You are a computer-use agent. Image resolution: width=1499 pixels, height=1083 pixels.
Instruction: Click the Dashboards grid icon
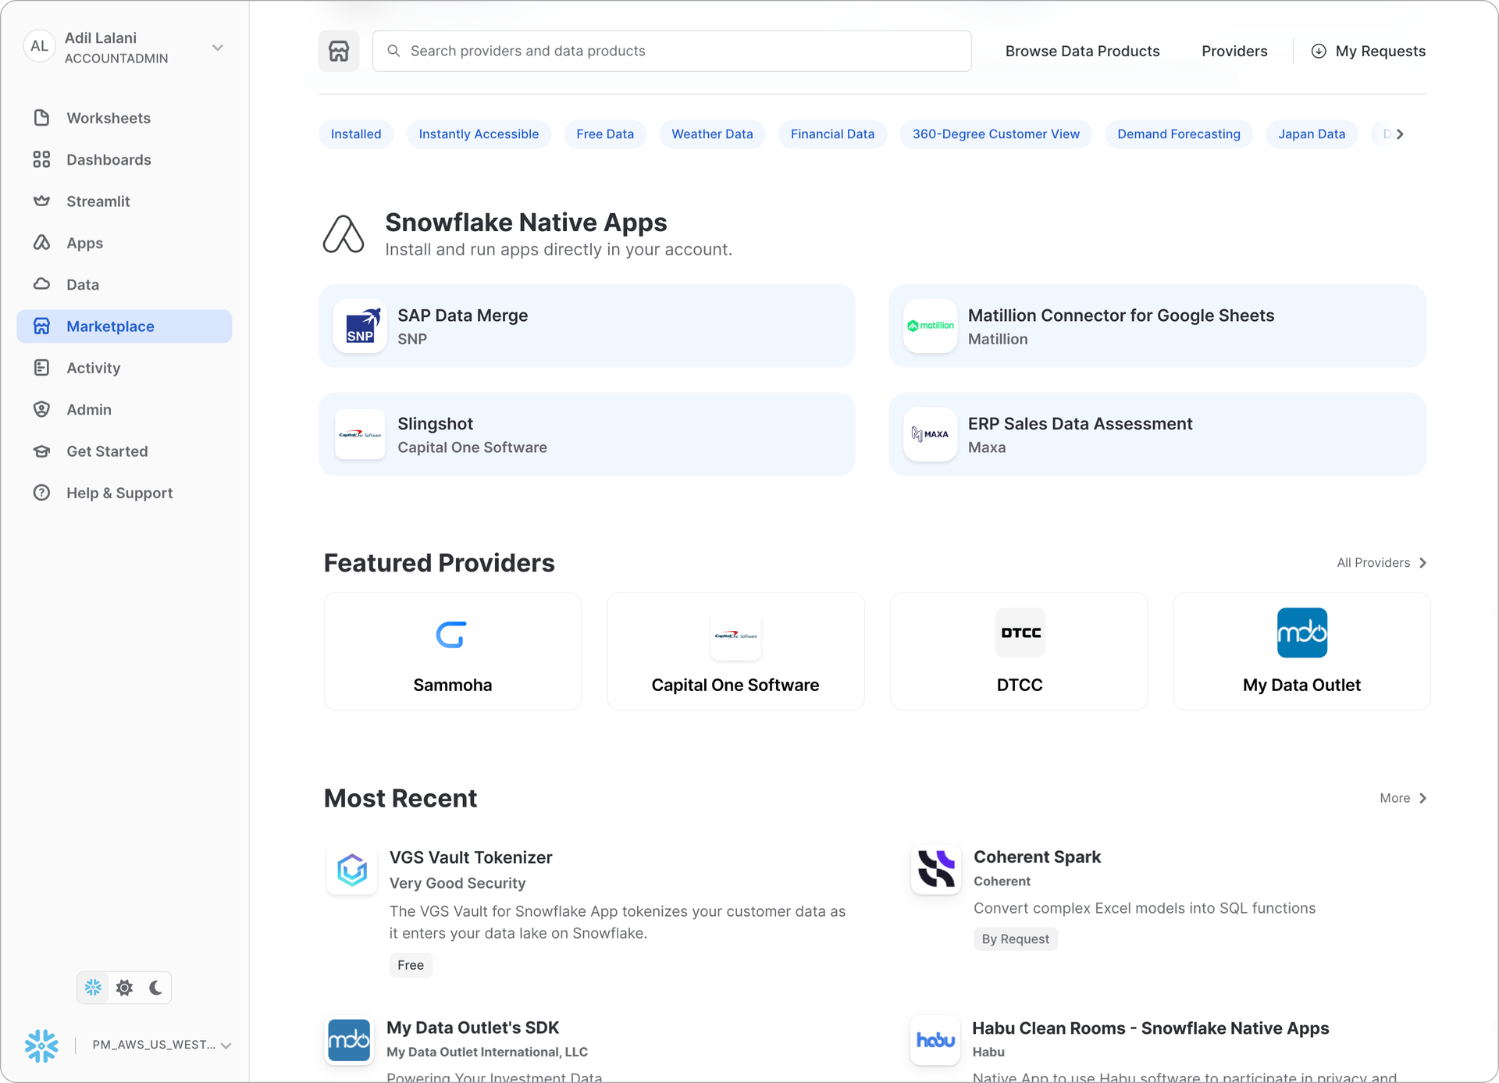(41, 159)
